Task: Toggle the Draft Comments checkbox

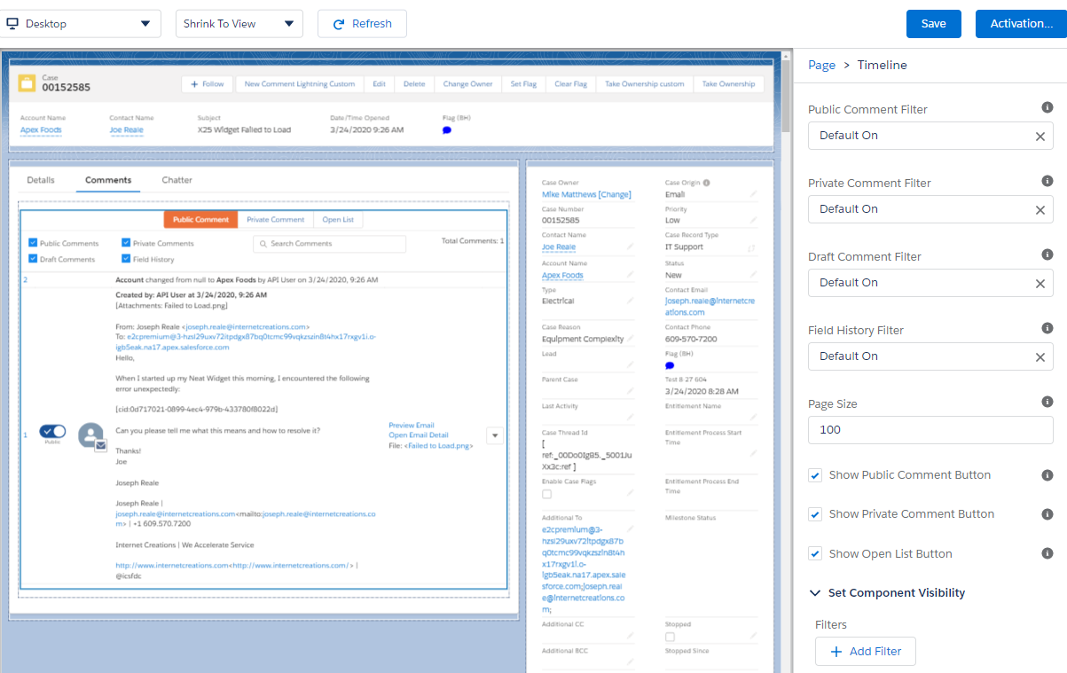Action: click(x=33, y=259)
